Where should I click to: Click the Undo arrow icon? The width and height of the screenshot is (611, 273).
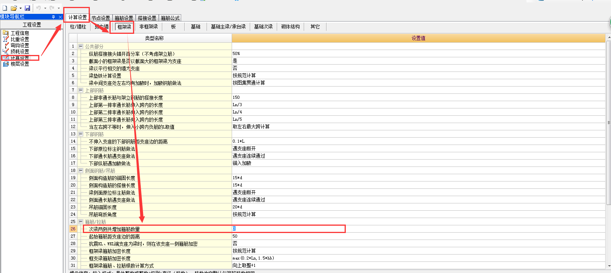coord(39,8)
